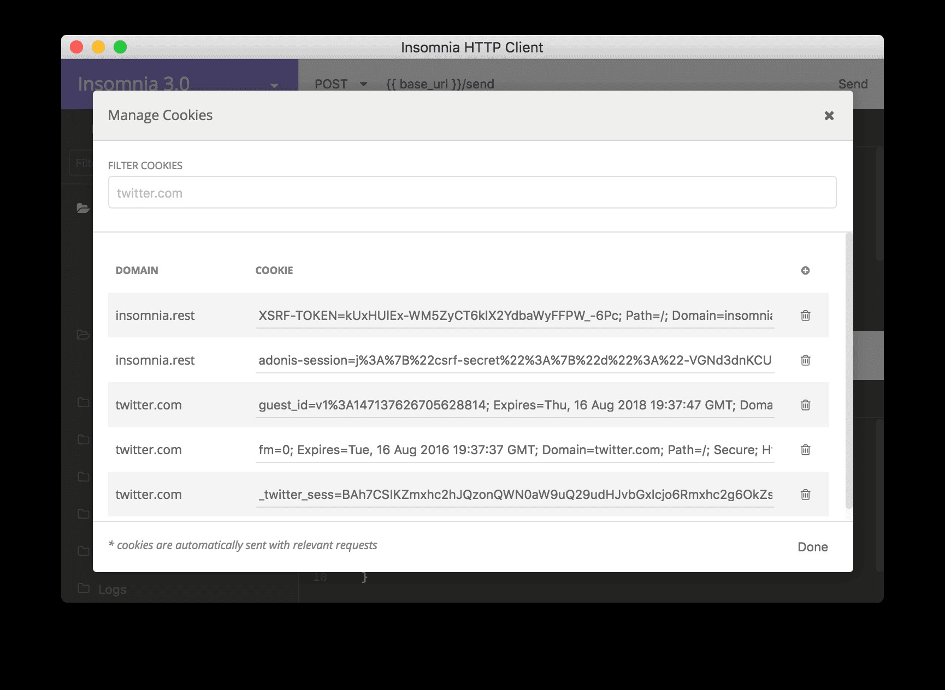Click the first insomnia.rest domain cell
The image size is (945, 690).
tap(155, 316)
